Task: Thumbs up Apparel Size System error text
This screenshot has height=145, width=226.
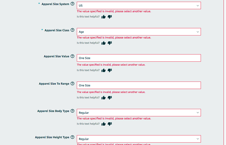Action: pyautogui.click(x=104, y=17)
